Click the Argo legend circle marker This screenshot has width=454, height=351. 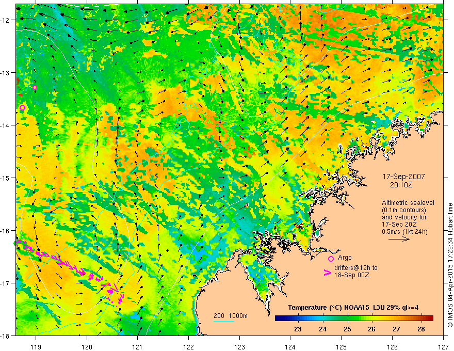tap(331, 259)
